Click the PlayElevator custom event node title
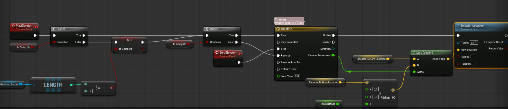The width and height of the screenshot is (508, 109). tap(23, 26)
